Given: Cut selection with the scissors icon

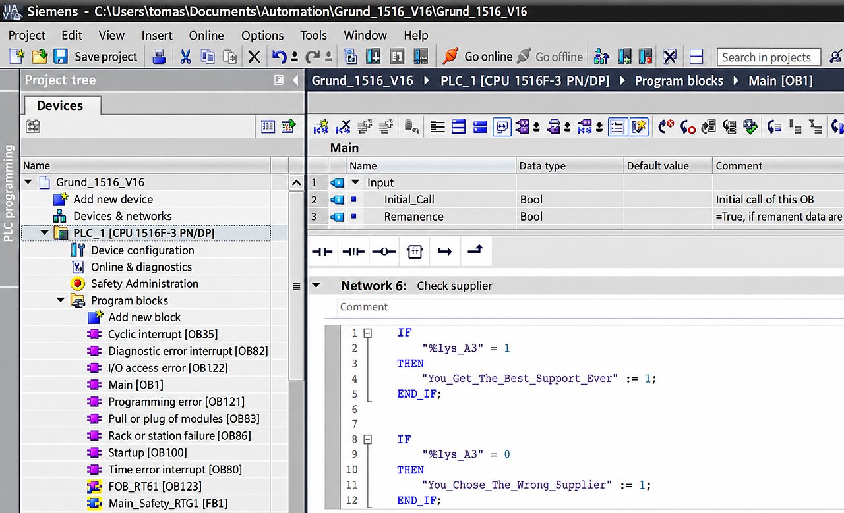Looking at the screenshot, I should 185,57.
